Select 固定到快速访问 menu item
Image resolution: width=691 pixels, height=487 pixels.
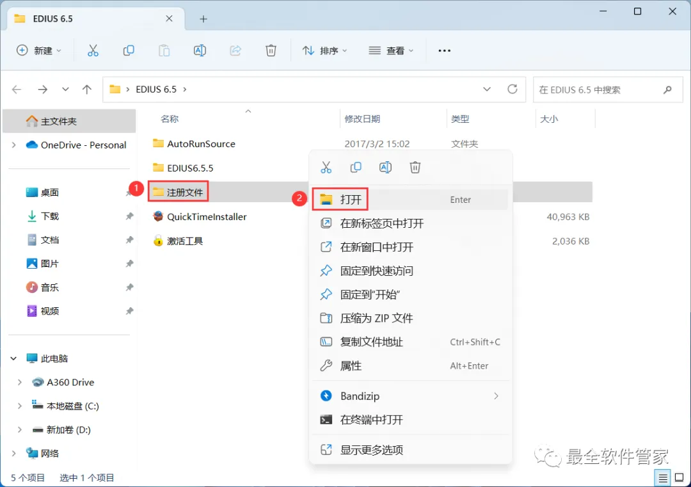click(x=410, y=271)
